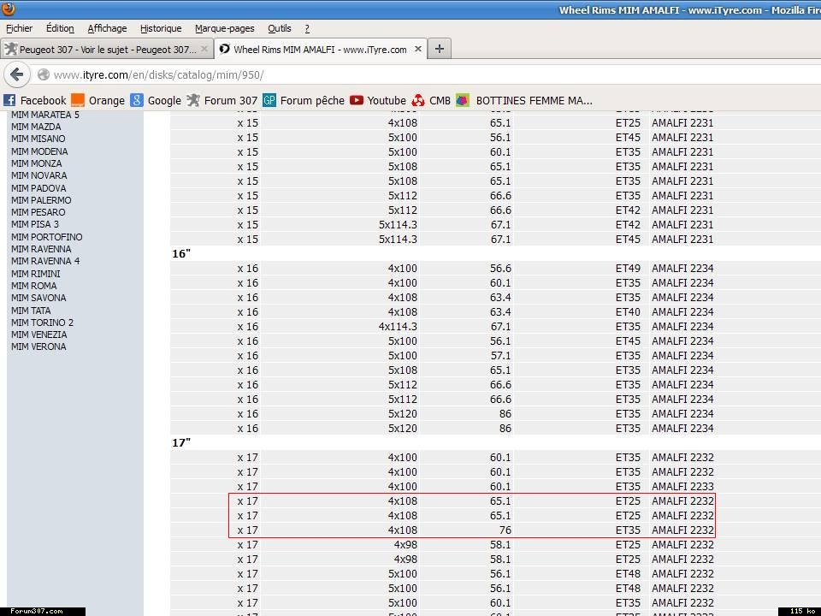Open the Édition menu
The image size is (821, 616).
[60, 28]
